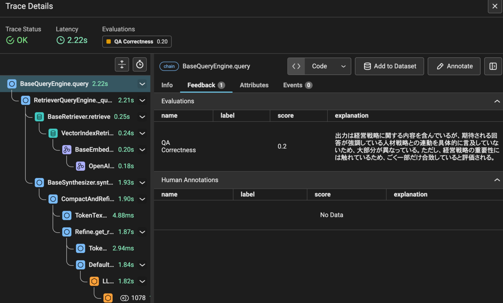Click the Refine.get_r... span icon
This screenshot has width=503, height=303.
click(67, 232)
